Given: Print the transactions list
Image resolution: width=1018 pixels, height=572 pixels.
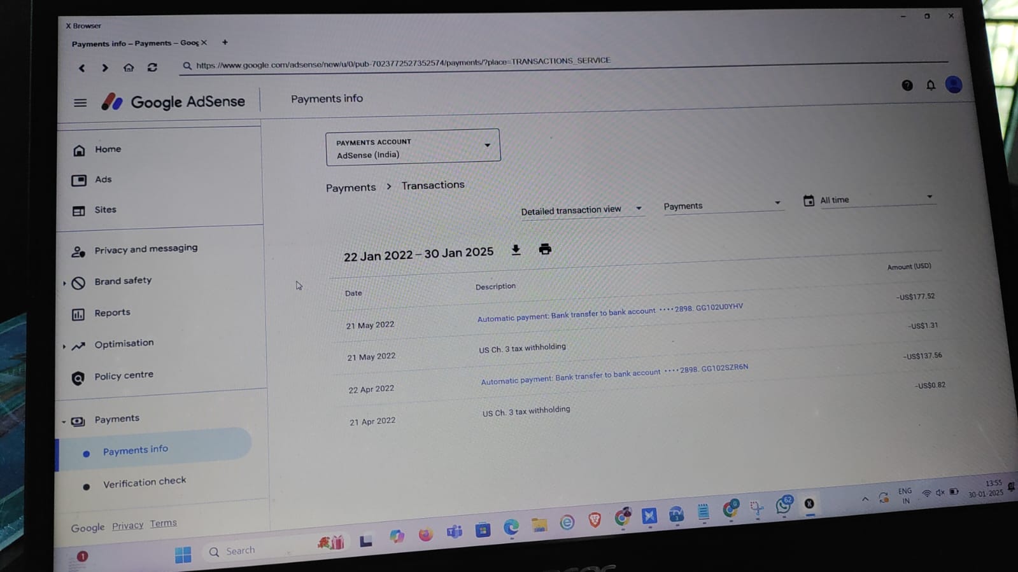Looking at the screenshot, I should [x=545, y=249].
